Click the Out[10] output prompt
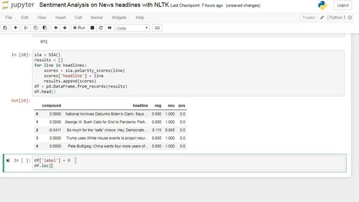This screenshot has width=359, height=202. point(21,101)
